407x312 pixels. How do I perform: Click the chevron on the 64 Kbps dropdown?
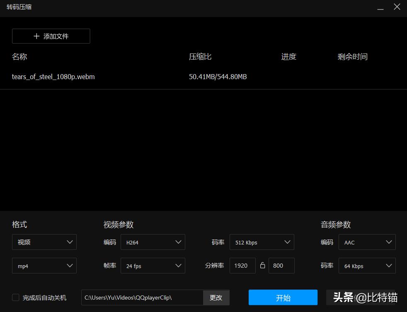tap(388, 266)
